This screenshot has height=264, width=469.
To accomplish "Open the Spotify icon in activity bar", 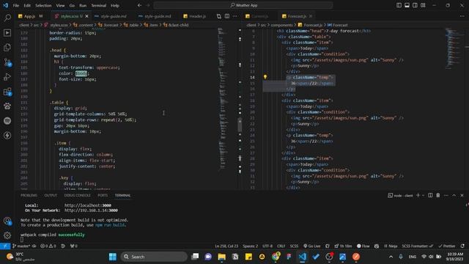I will point(7,121).
